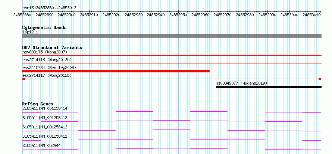Screen dimensions: 332x154
Task: Select ruler position 24853010
Action: [312, 15]
